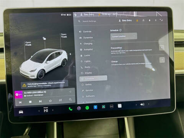Open Controls settings menu
This screenshot has height=138, width=184.
point(85,31)
